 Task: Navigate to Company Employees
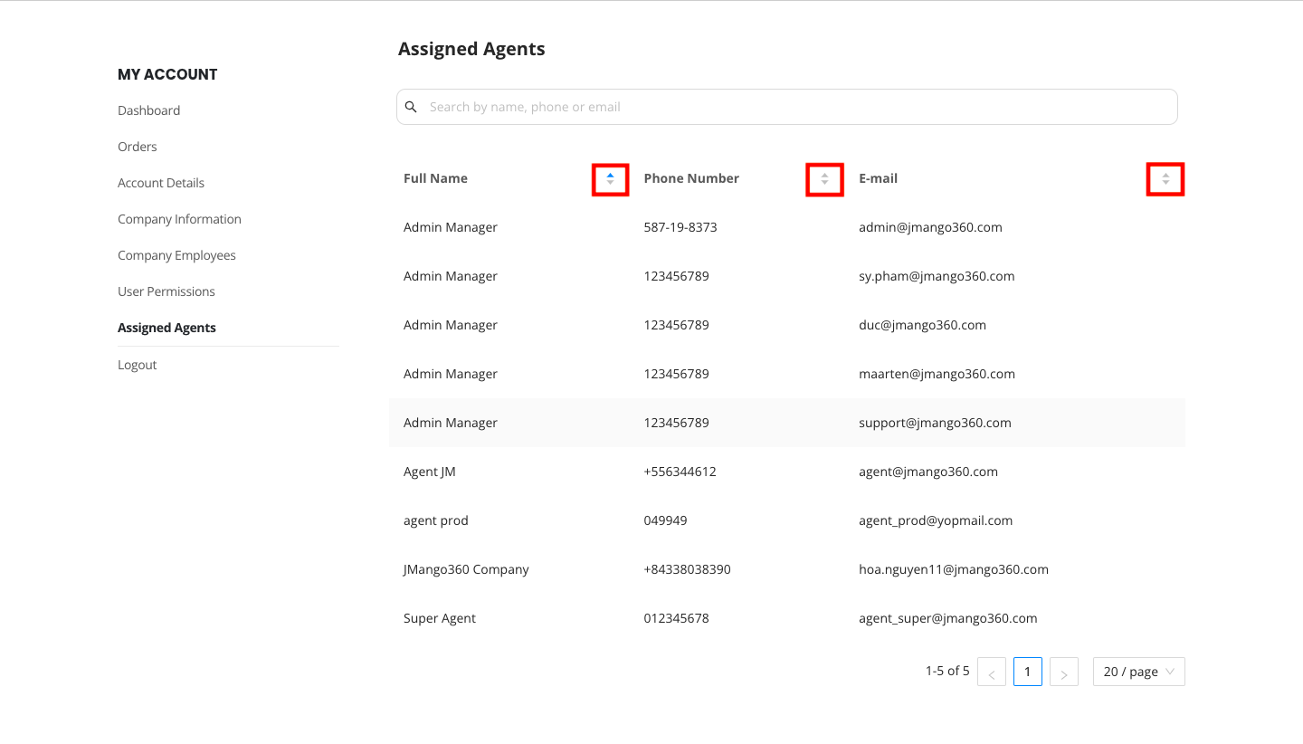click(176, 255)
